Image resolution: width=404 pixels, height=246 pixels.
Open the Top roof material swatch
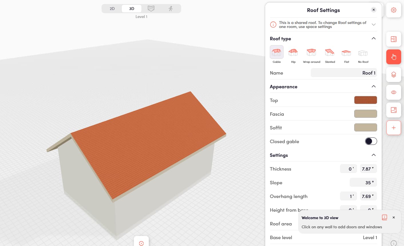point(365,100)
